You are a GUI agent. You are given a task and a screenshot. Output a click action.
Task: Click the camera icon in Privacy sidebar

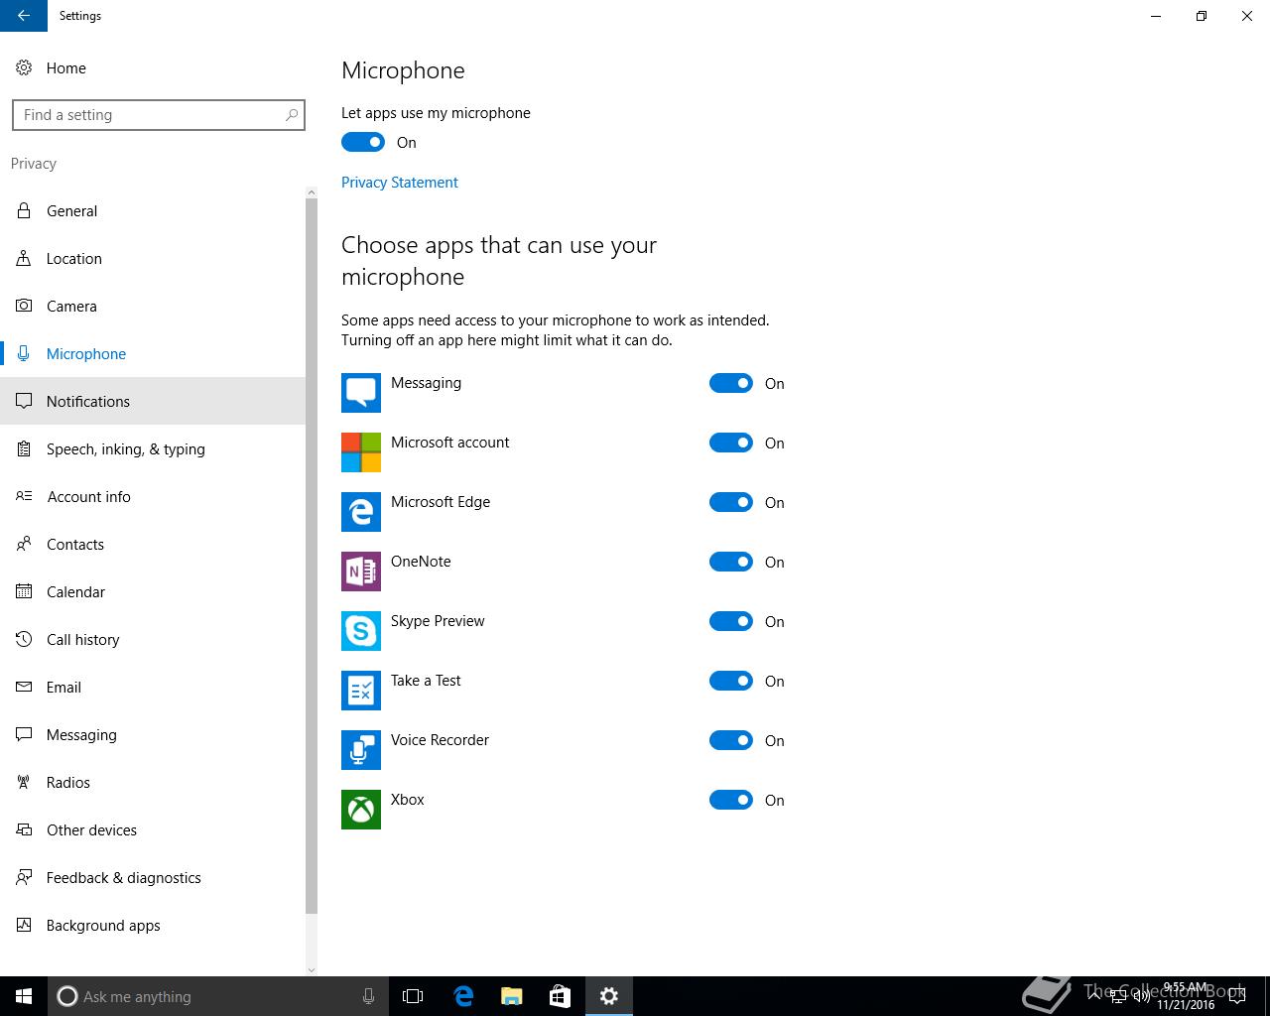click(24, 306)
